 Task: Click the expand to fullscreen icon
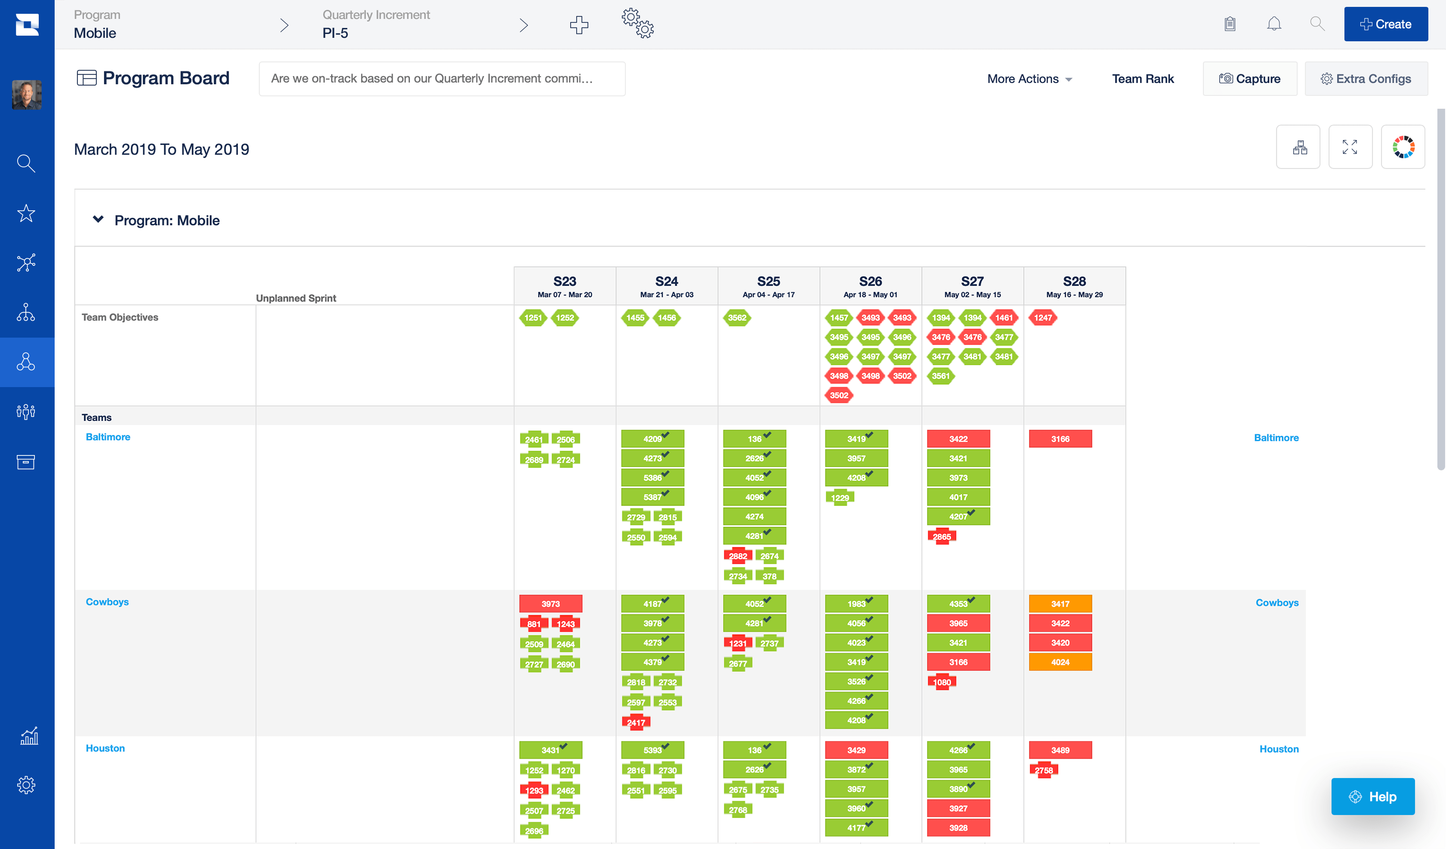[1350, 148]
